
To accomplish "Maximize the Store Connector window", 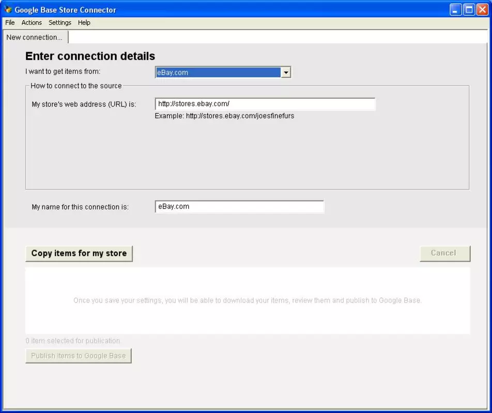I will 469,10.
